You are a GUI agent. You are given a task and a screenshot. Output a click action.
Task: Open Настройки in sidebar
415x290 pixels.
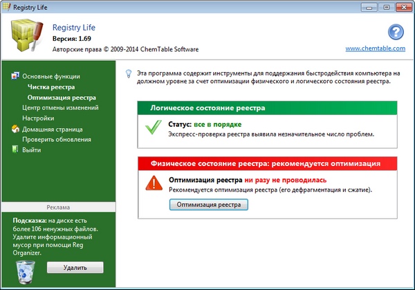38,118
